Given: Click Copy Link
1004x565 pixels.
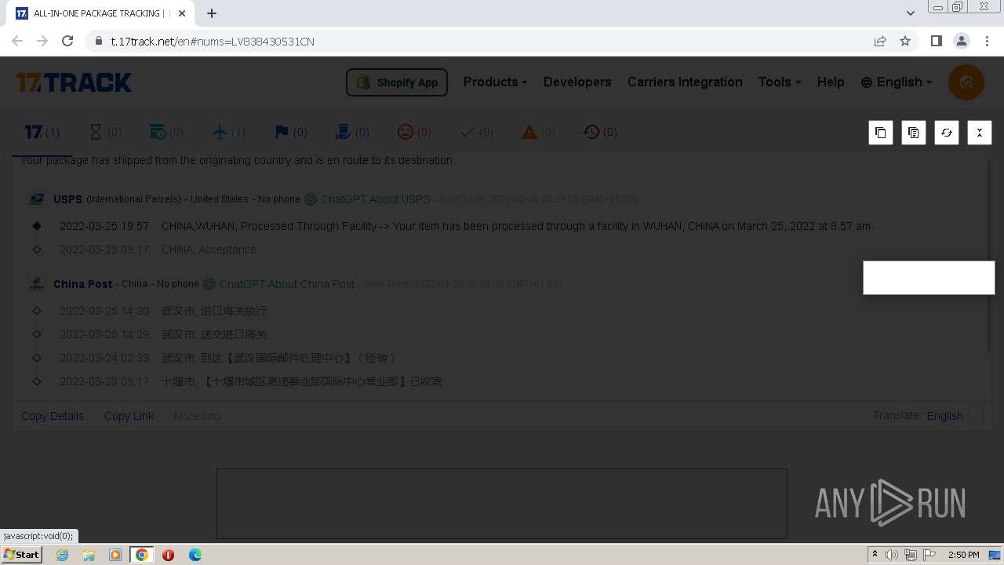Looking at the screenshot, I should pos(129,416).
